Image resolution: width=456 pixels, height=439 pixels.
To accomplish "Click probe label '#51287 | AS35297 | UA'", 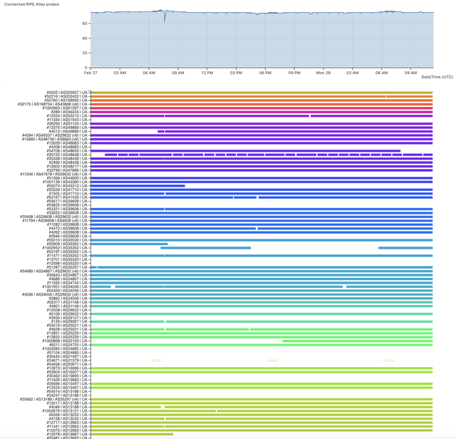I will coord(67,267).
